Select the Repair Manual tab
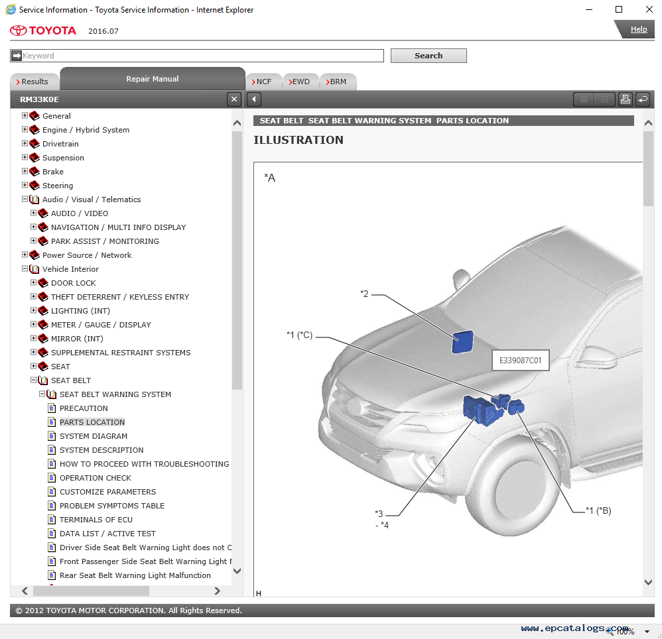Viewport: 662px width, 639px height. point(153,79)
